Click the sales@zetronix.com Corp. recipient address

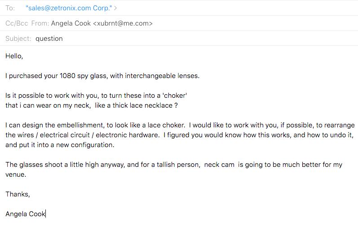click(69, 8)
